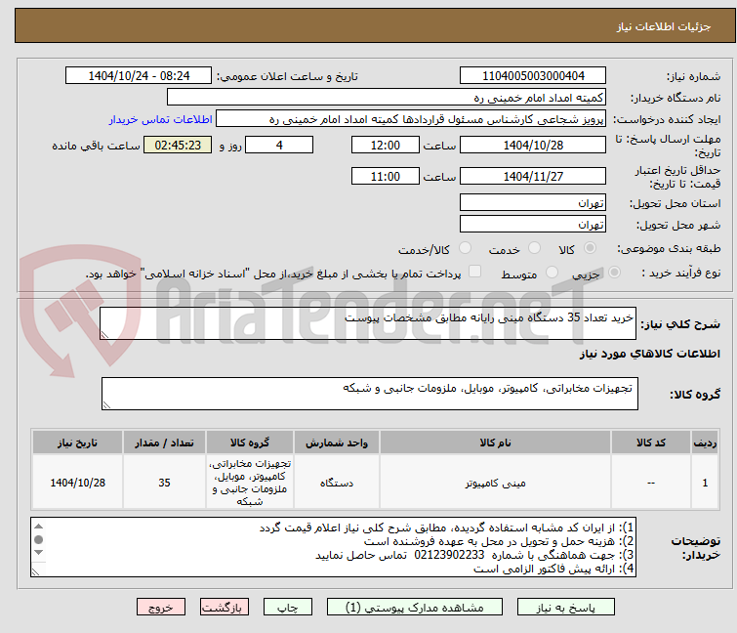Select the کالا radio button

click(x=590, y=248)
